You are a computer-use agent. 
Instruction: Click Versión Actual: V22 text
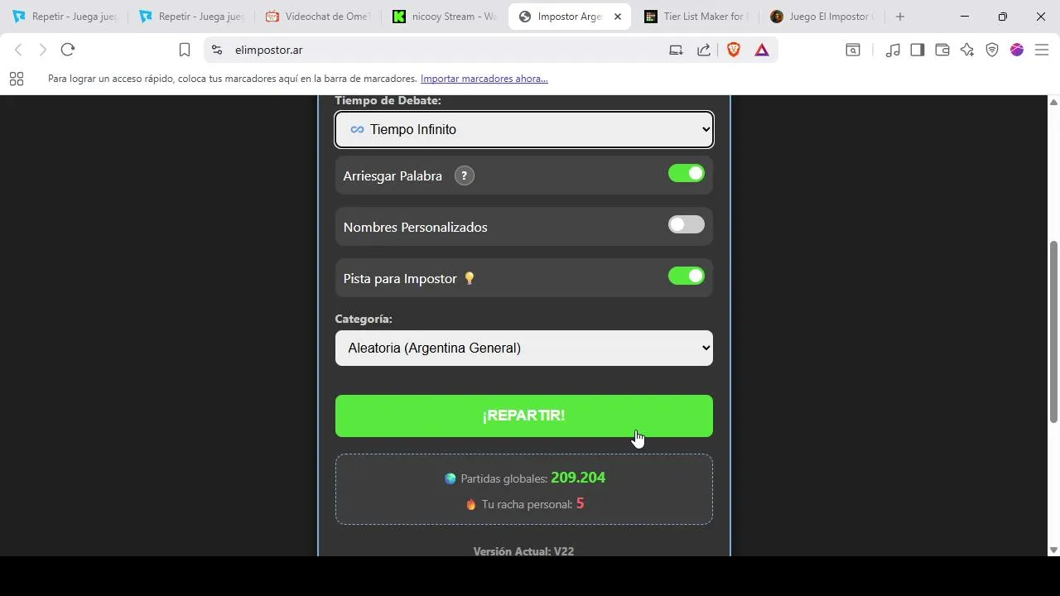coord(523,550)
